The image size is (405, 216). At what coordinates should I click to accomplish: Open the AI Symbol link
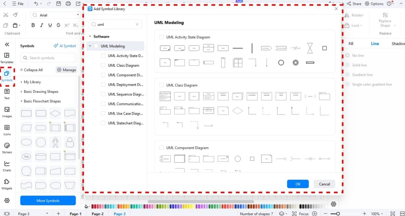tap(65, 46)
